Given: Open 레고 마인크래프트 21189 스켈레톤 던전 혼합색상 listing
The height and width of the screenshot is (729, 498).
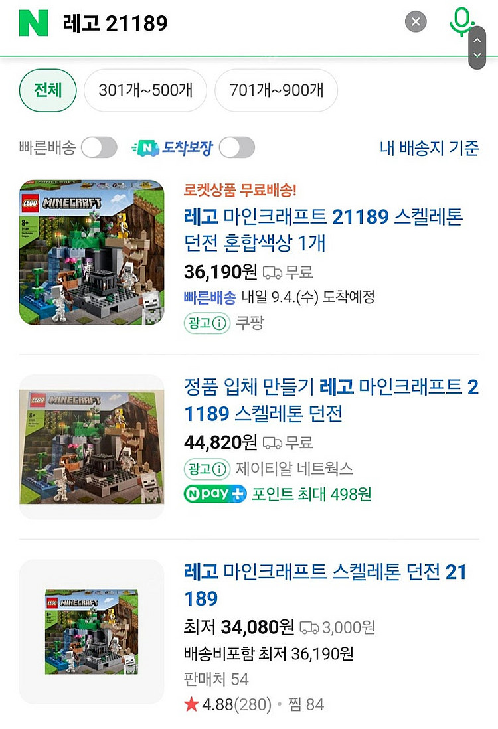Looking at the screenshot, I should coord(323,230).
